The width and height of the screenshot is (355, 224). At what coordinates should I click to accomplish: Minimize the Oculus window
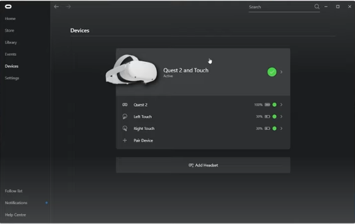[x=326, y=7]
